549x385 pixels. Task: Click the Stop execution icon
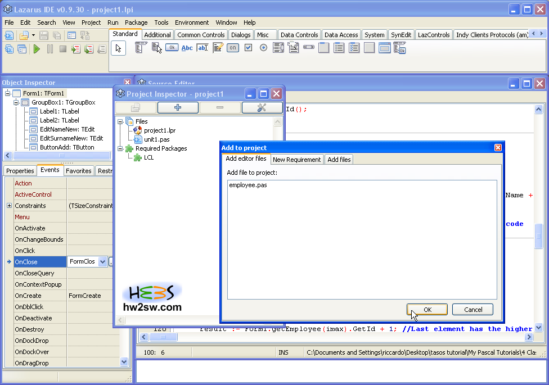63,49
